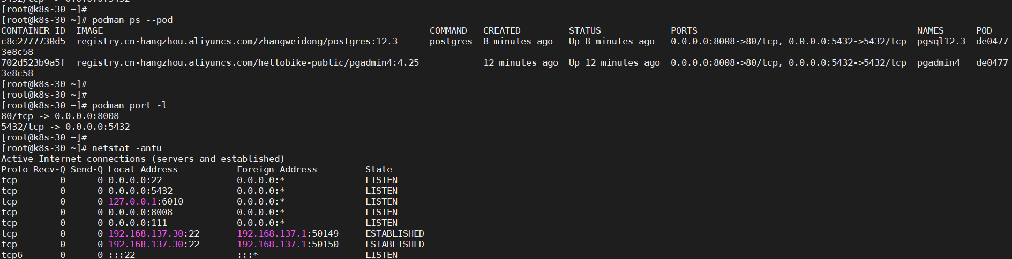Click the container ID c8c2777730d5
The image size is (1012, 259).
(x=33, y=41)
